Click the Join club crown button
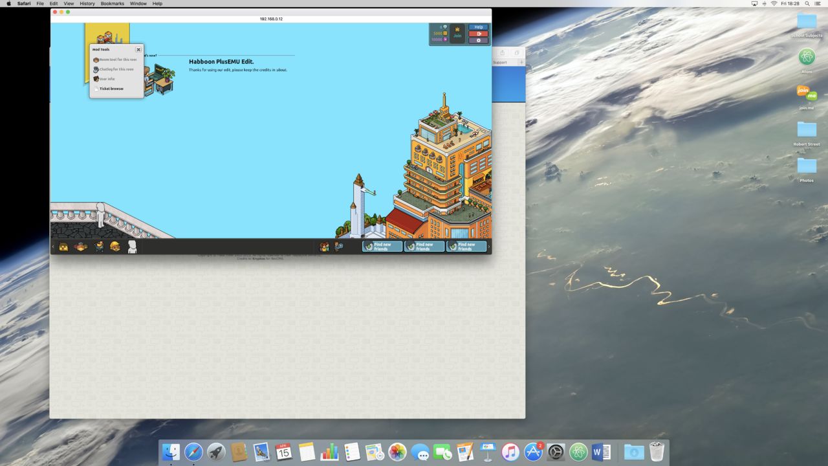 pyautogui.click(x=457, y=32)
